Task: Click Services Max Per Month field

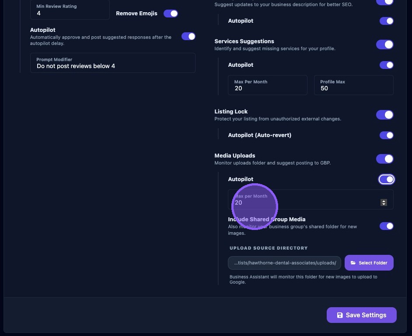Action: 268,85
